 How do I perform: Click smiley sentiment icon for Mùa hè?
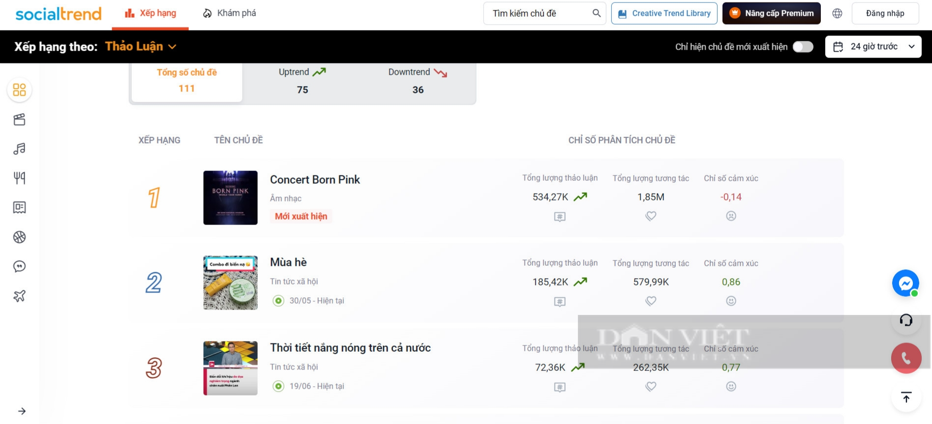pos(731,301)
